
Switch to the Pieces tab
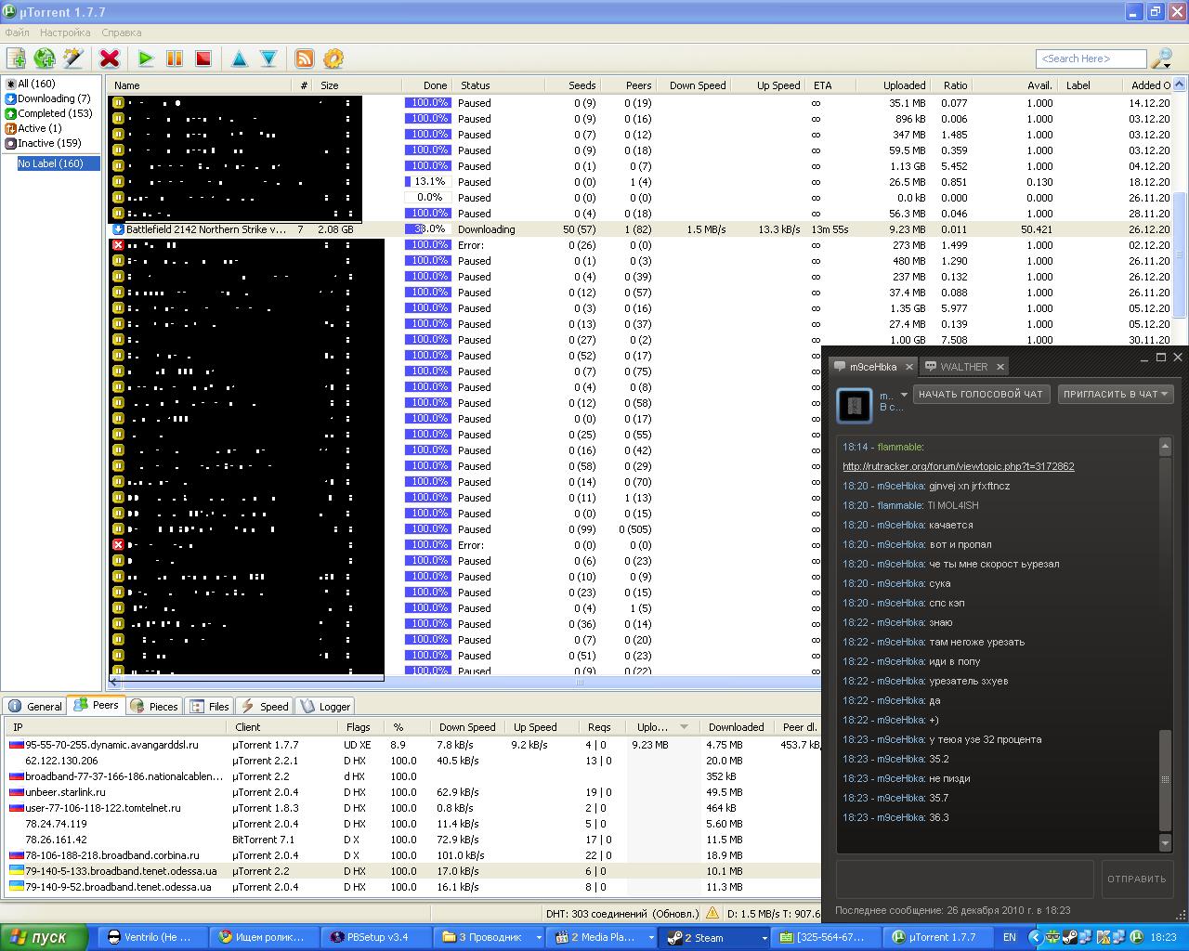(154, 706)
